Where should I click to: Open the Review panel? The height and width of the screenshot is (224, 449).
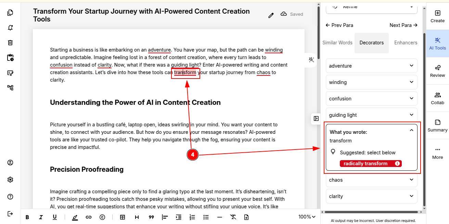coord(437,71)
